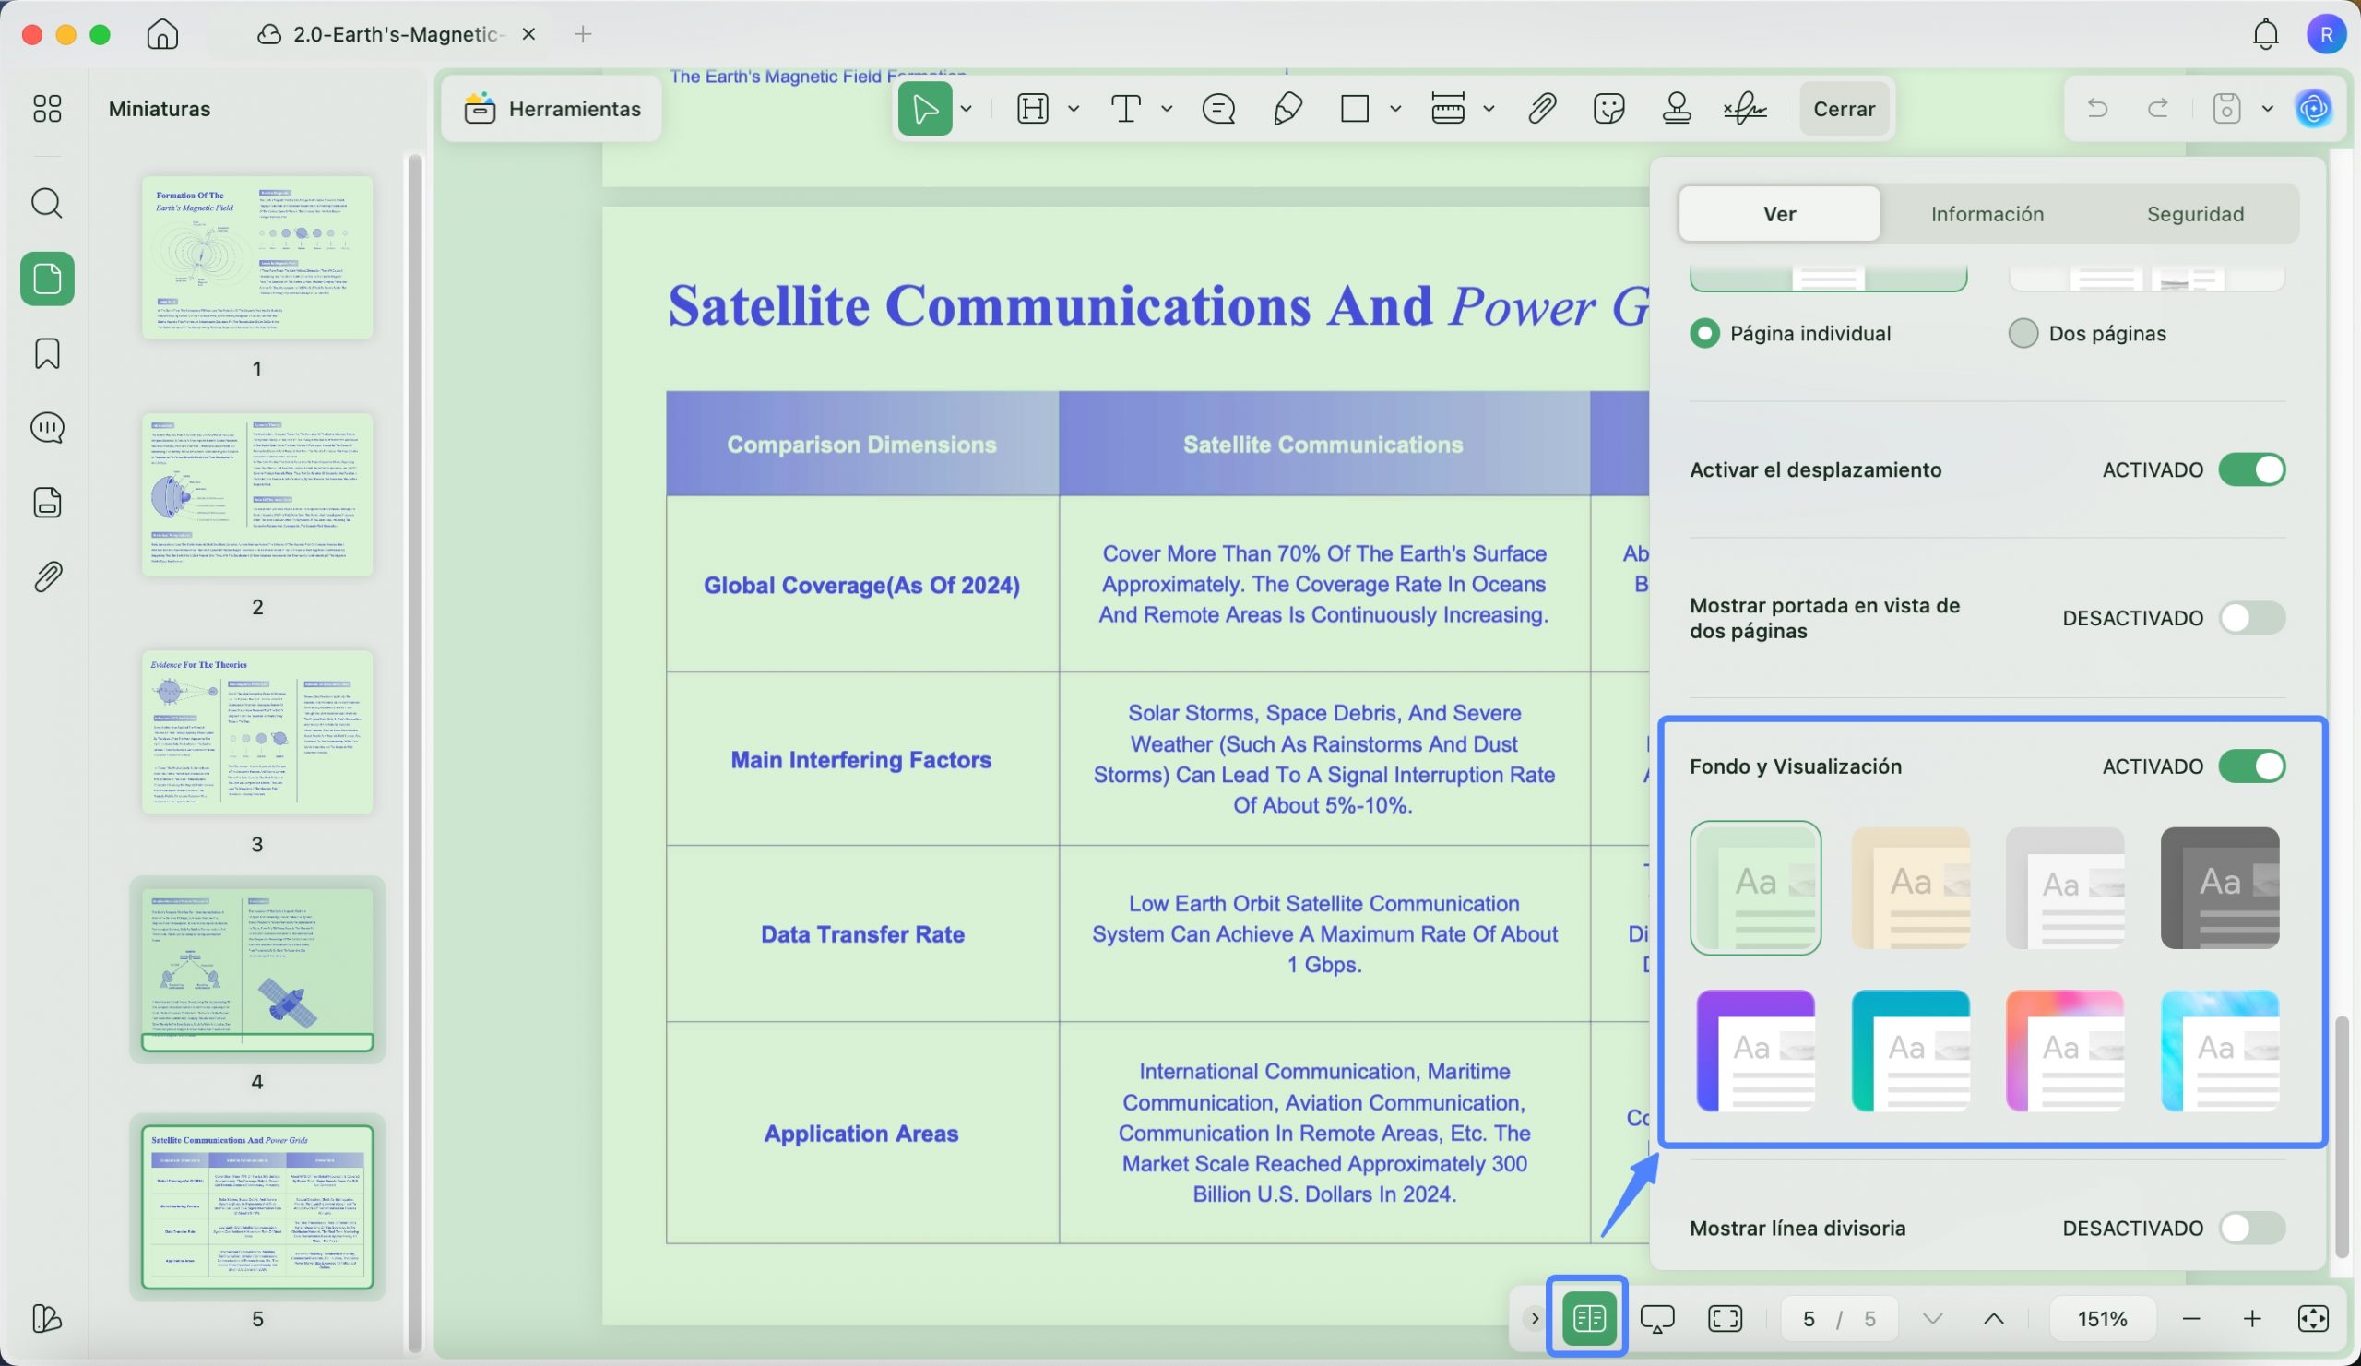The width and height of the screenshot is (2361, 1366).
Task: Toggle Mostrar línea divisoria switch
Action: 2251,1228
